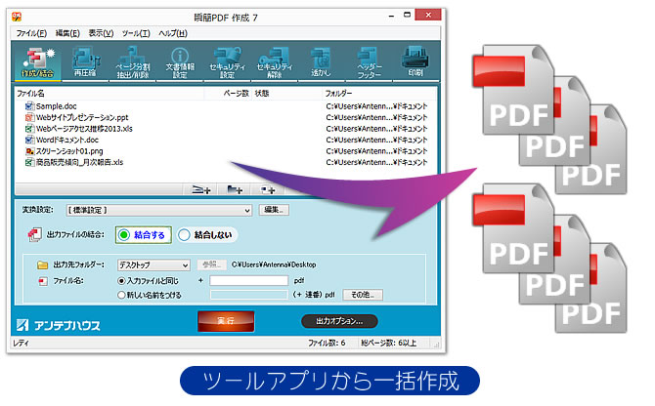
Task: Open the 表示(V) menu
Action: [101, 33]
